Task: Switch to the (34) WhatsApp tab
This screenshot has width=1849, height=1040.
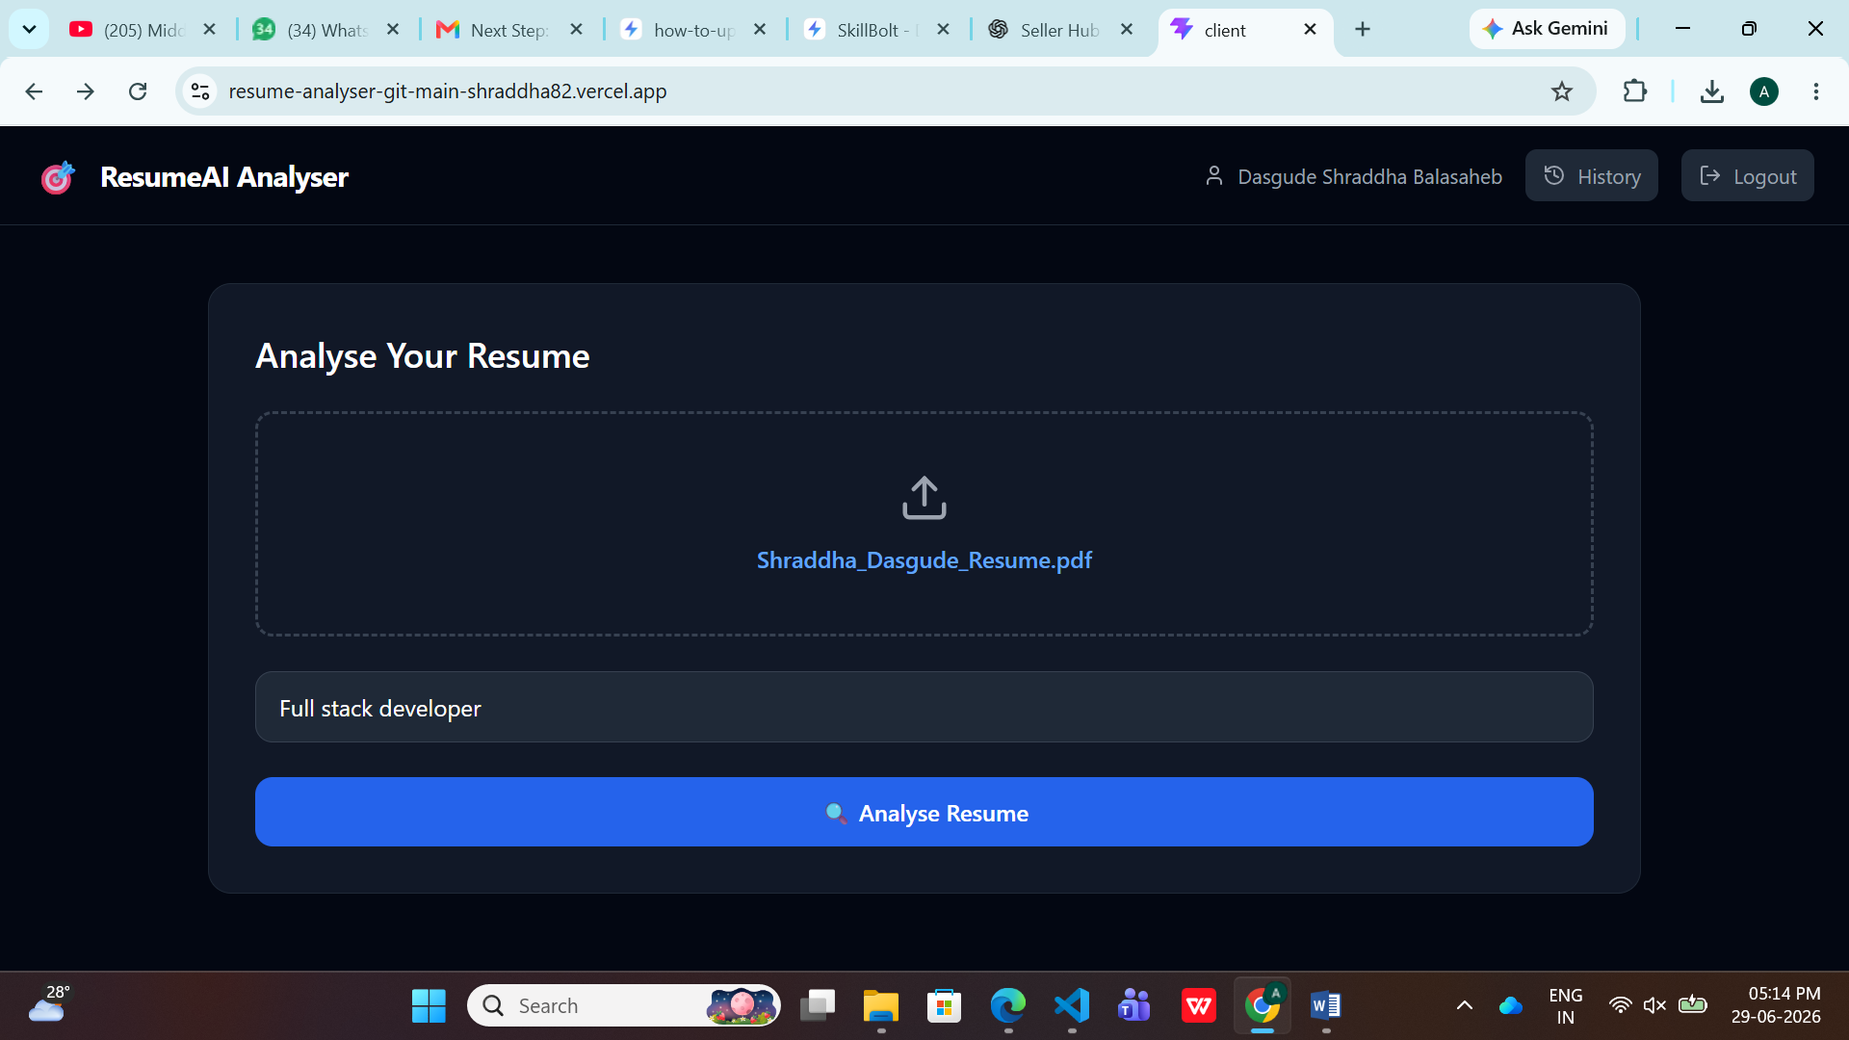Action: pyautogui.click(x=325, y=30)
